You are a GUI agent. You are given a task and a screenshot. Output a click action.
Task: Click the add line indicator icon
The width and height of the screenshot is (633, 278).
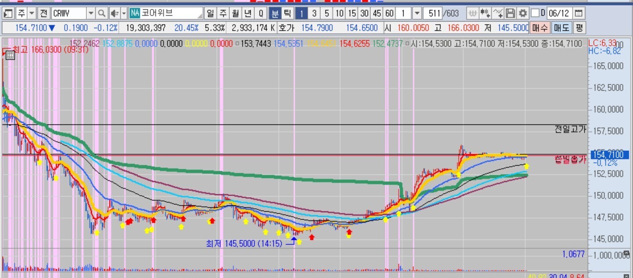[498, 13]
